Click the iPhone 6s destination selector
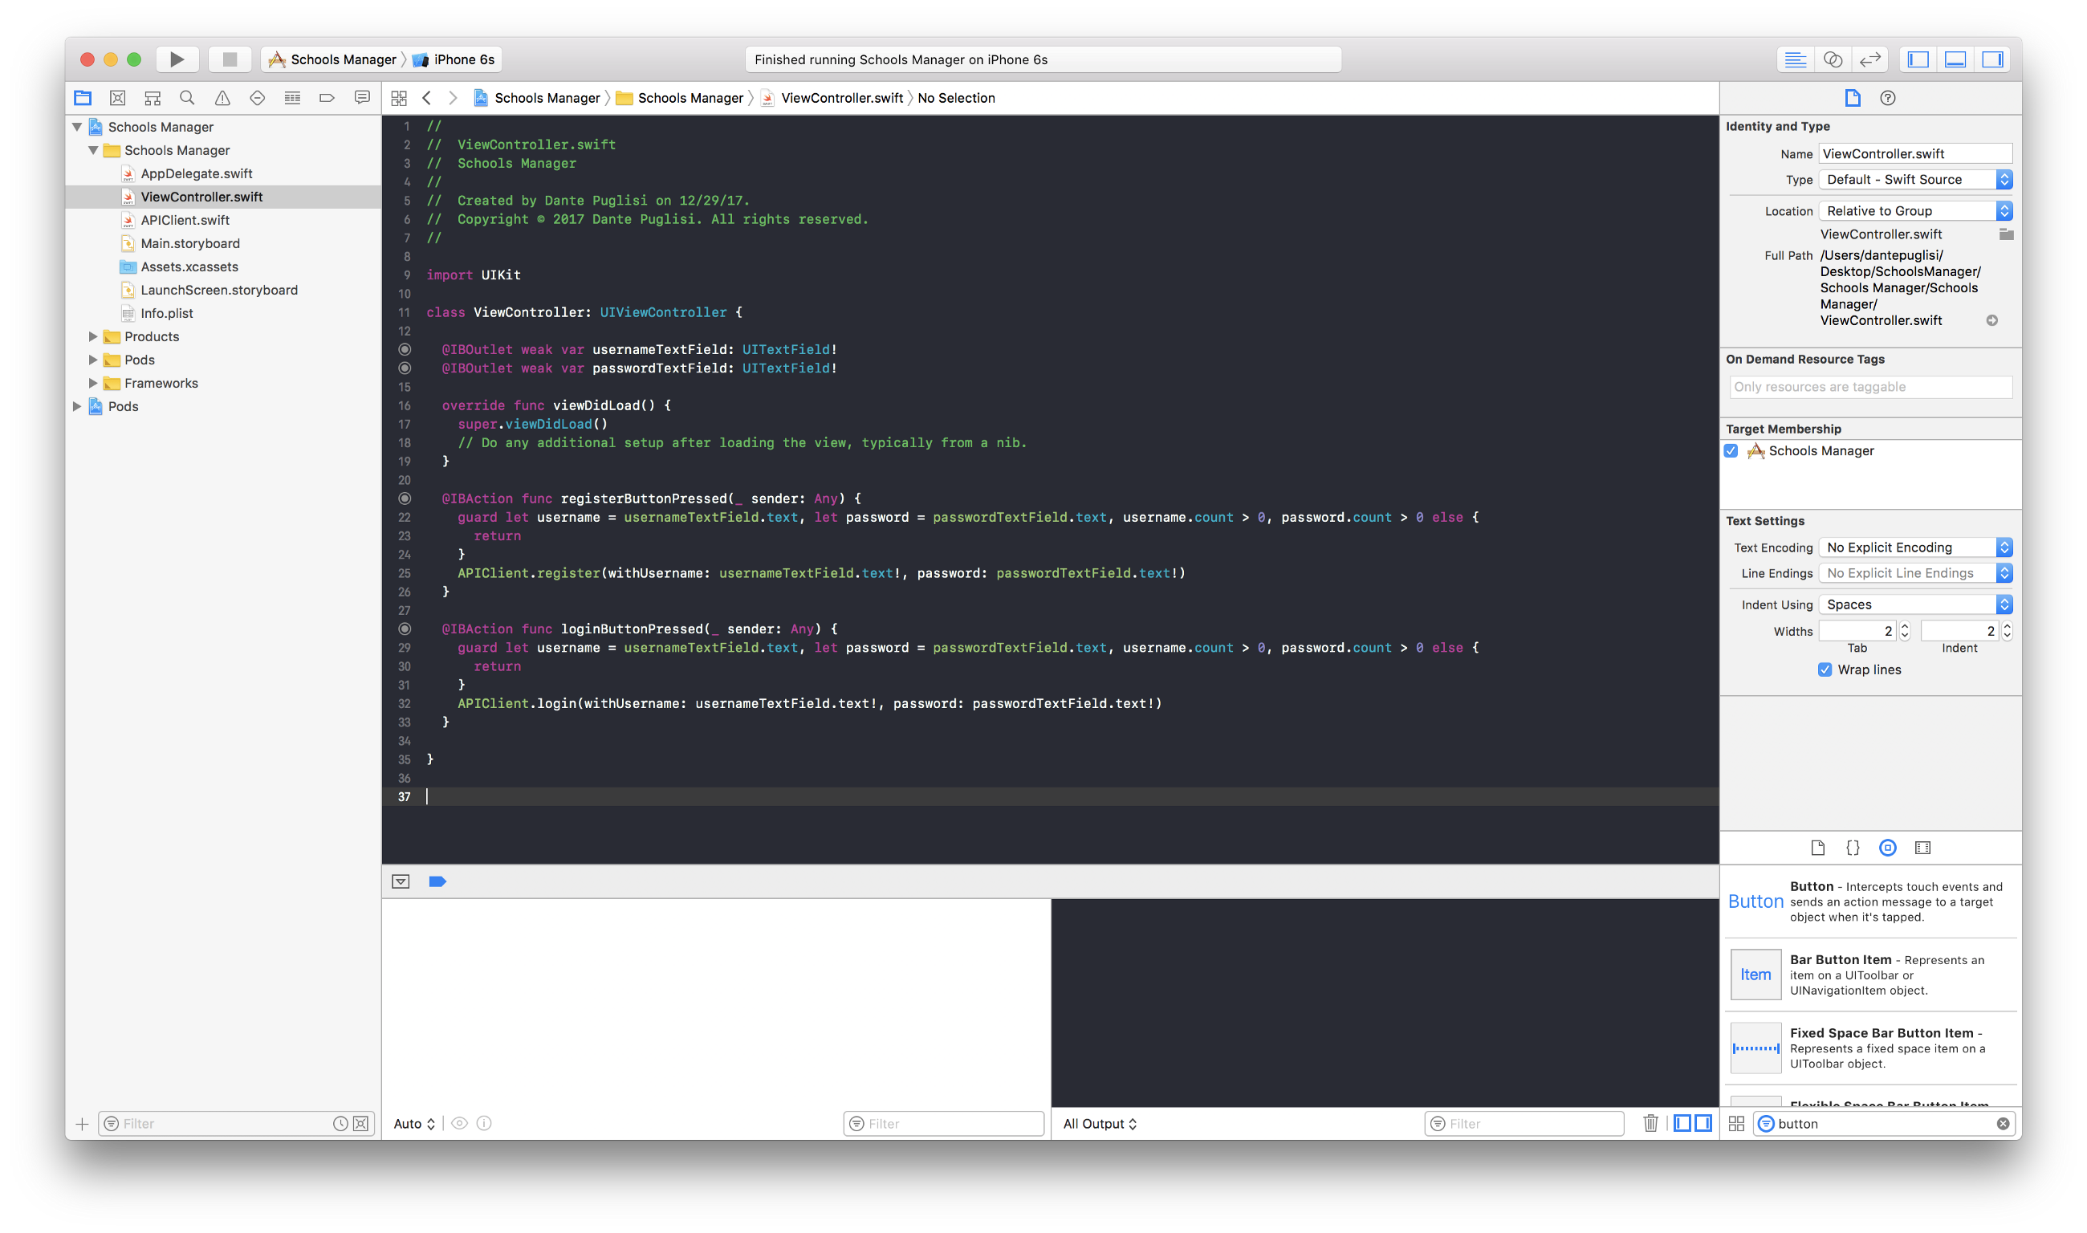 (x=463, y=59)
